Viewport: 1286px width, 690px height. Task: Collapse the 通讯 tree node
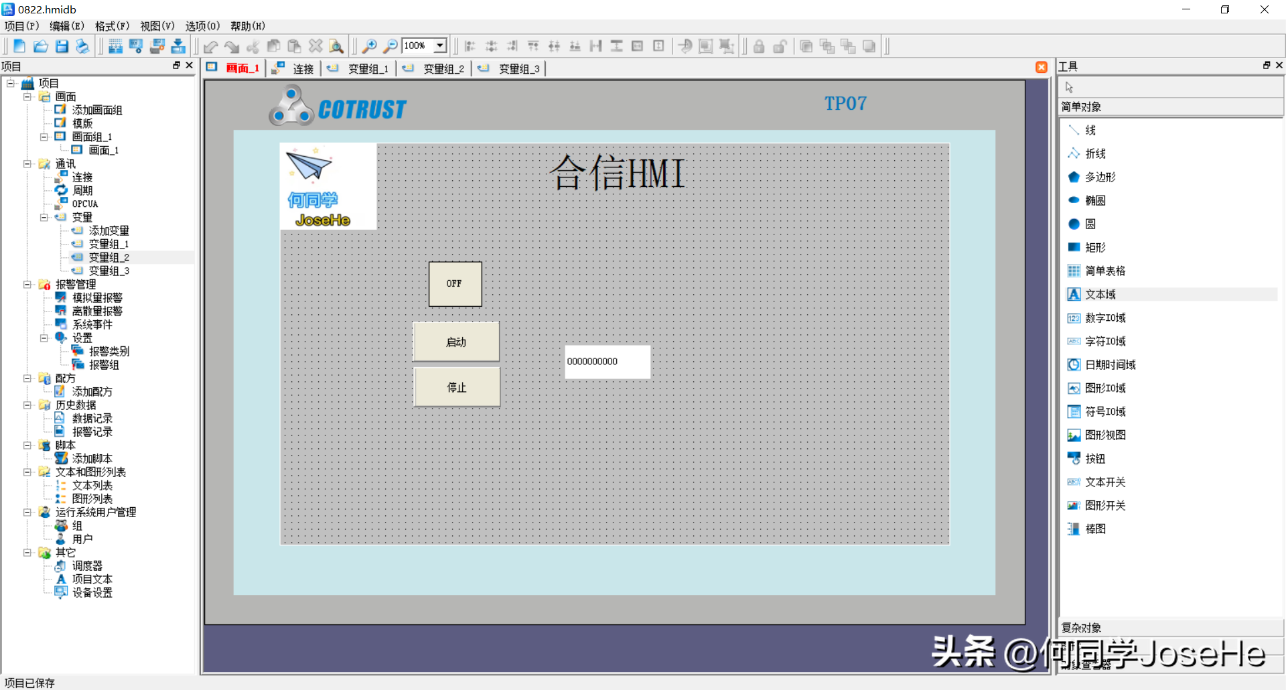coord(27,163)
